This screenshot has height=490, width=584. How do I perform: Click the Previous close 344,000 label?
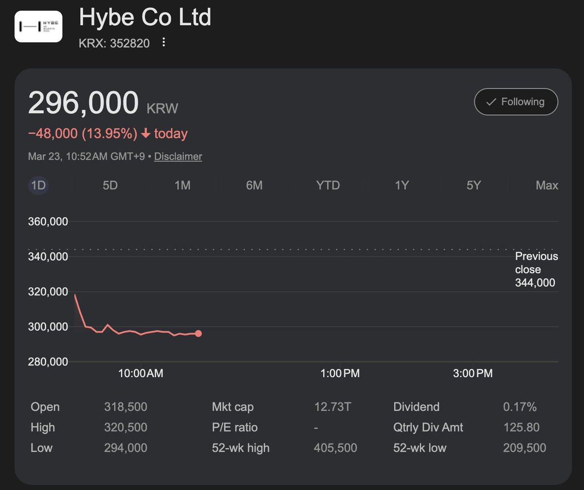[x=536, y=270]
